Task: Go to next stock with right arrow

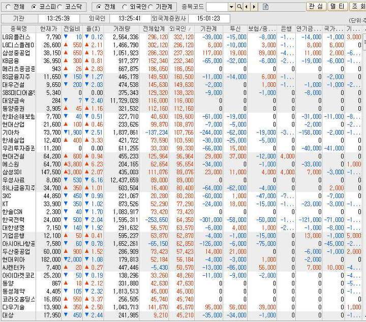Action: coord(254,7)
